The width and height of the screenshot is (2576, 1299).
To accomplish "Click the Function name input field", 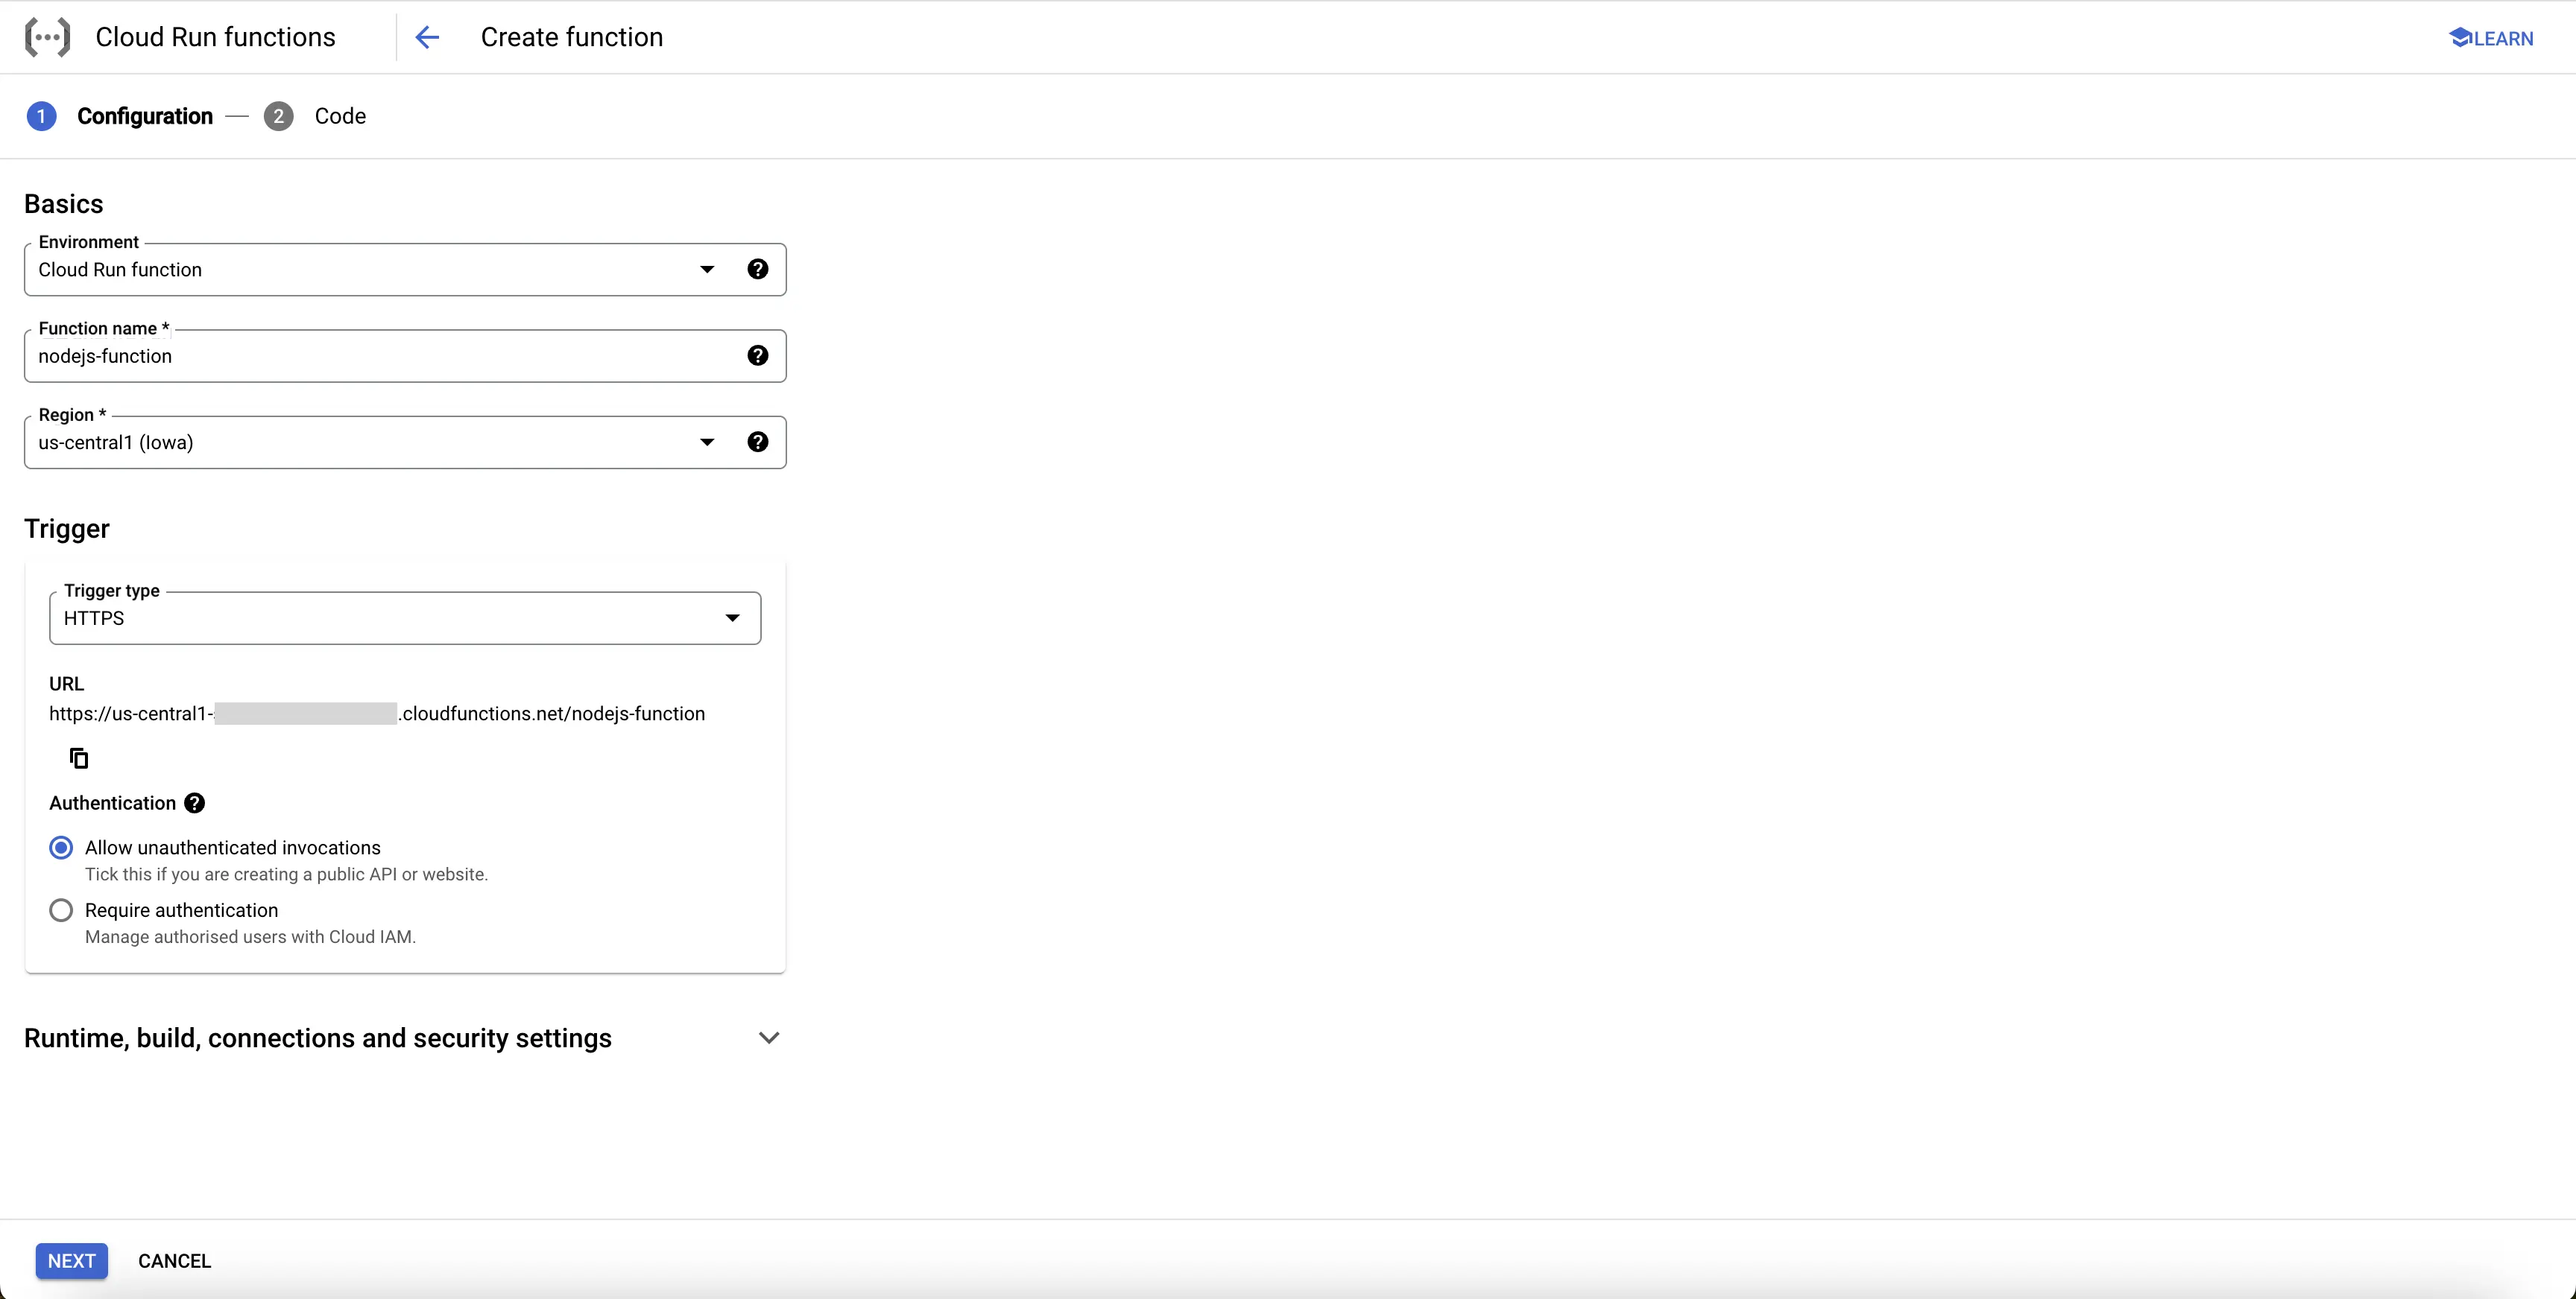I will click(x=405, y=356).
